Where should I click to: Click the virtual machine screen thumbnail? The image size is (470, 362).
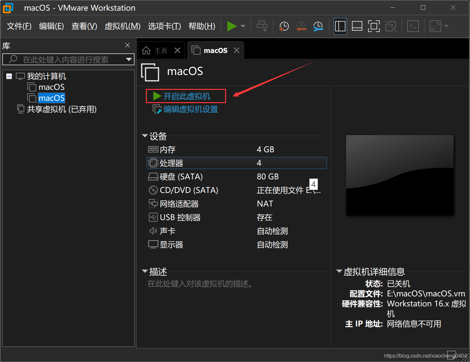[x=400, y=175]
